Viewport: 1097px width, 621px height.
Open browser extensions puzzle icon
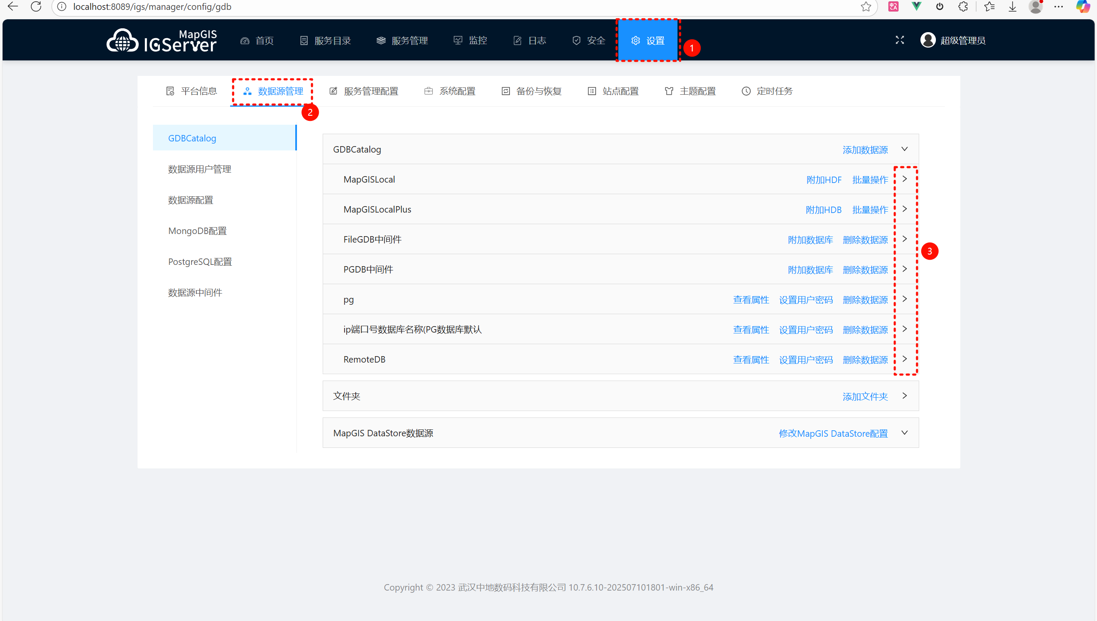pyautogui.click(x=963, y=7)
